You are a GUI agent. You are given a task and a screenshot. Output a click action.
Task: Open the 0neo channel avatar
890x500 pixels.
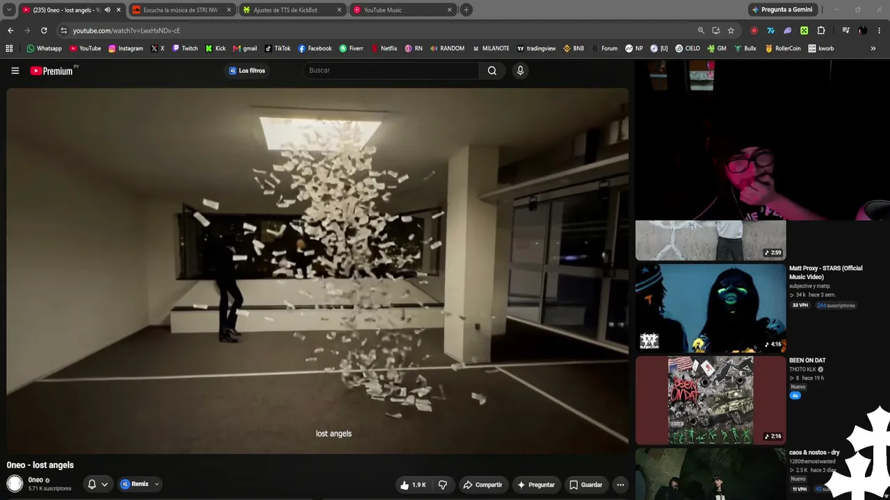click(15, 484)
